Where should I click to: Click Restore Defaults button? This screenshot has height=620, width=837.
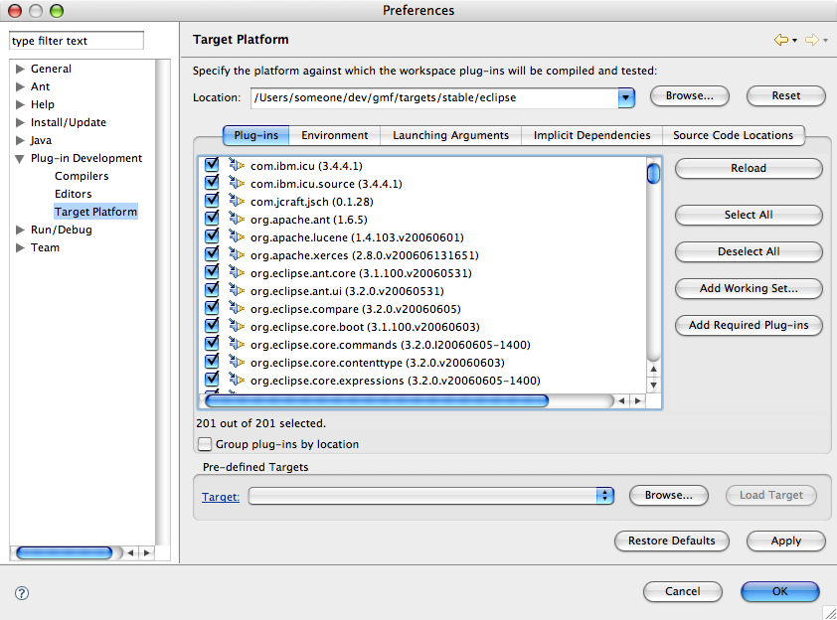(672, 541)
